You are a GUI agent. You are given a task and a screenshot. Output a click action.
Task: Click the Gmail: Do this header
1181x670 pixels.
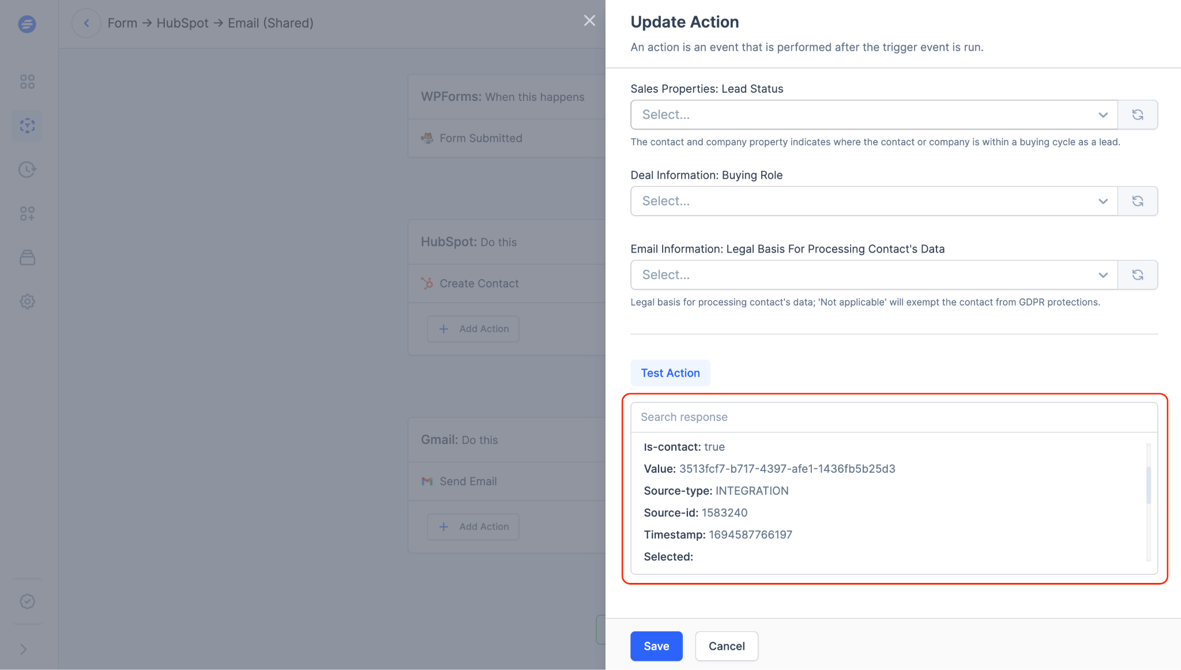(459, 440)
